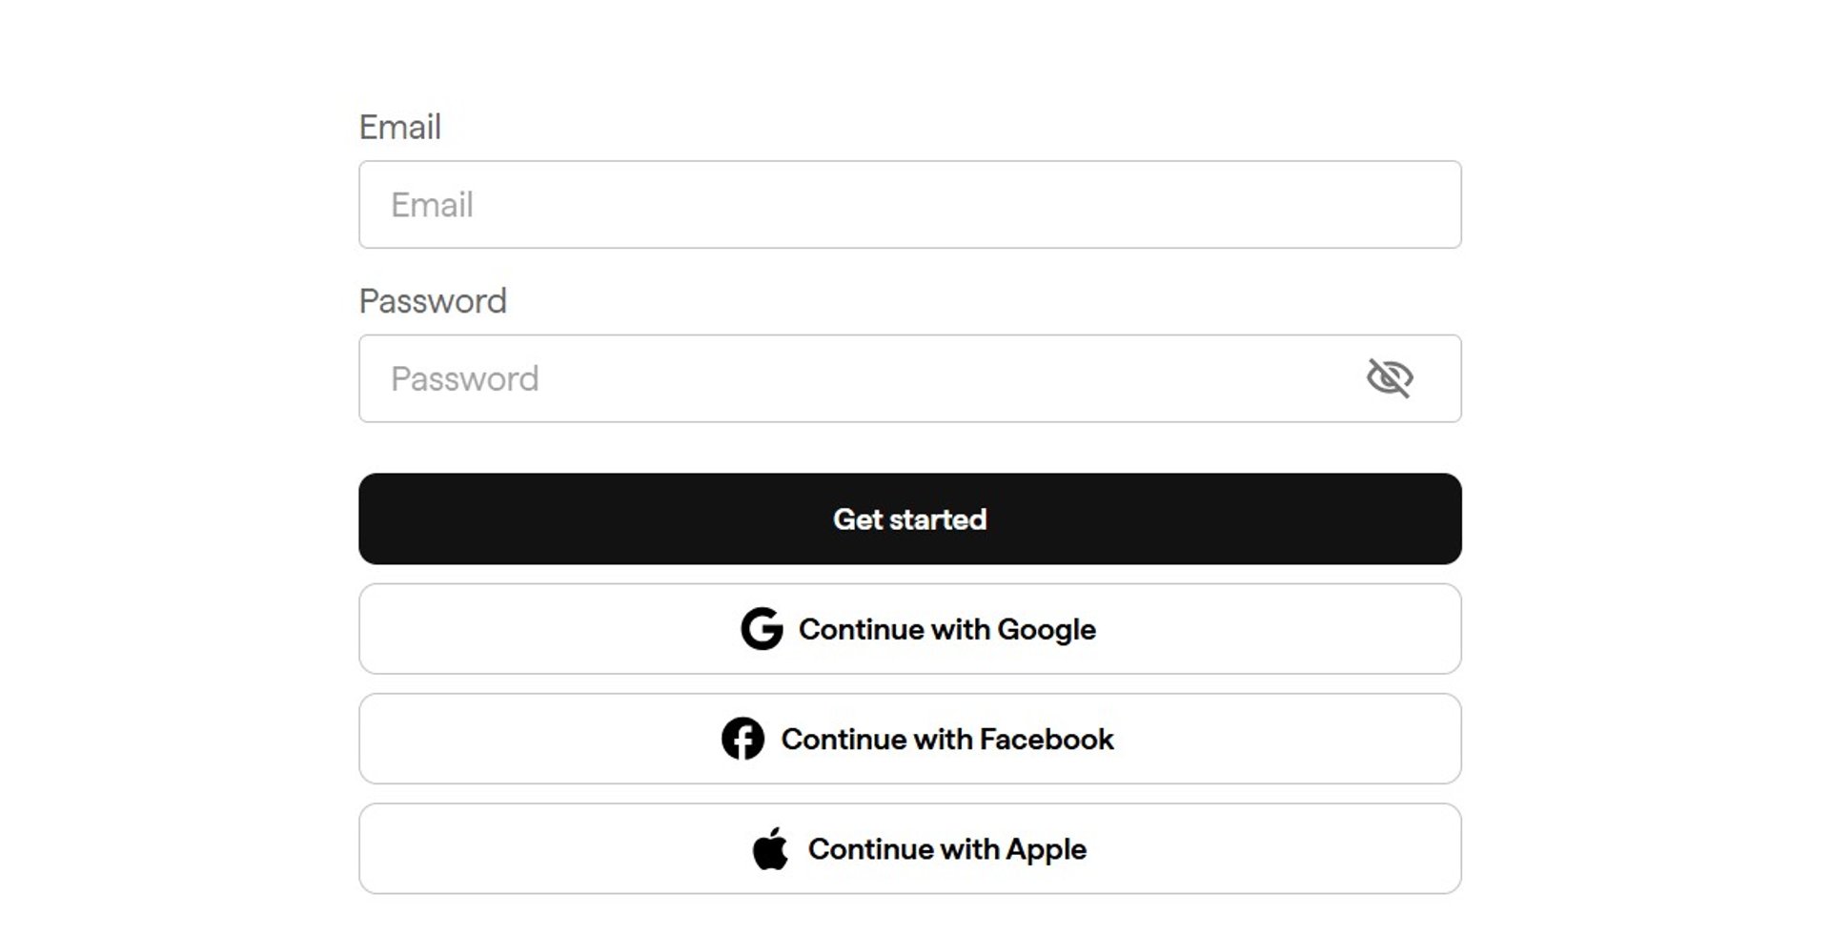Show the hidden password characters

coord(1390,378)
